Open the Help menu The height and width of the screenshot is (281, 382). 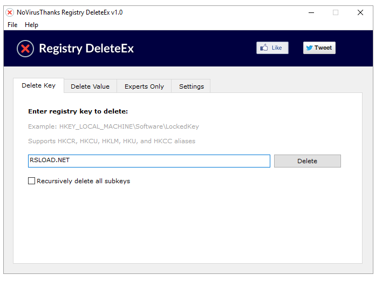click(31, 25)
